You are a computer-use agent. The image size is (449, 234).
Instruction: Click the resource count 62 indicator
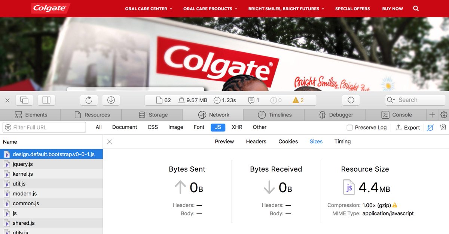(x=164, y=100)
